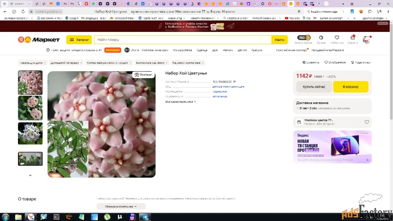Open the Favorites heart in header

337,38
